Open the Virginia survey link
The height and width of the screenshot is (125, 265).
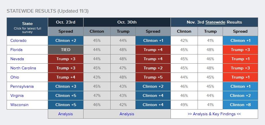pyautogui.click(x=17, y=95)
